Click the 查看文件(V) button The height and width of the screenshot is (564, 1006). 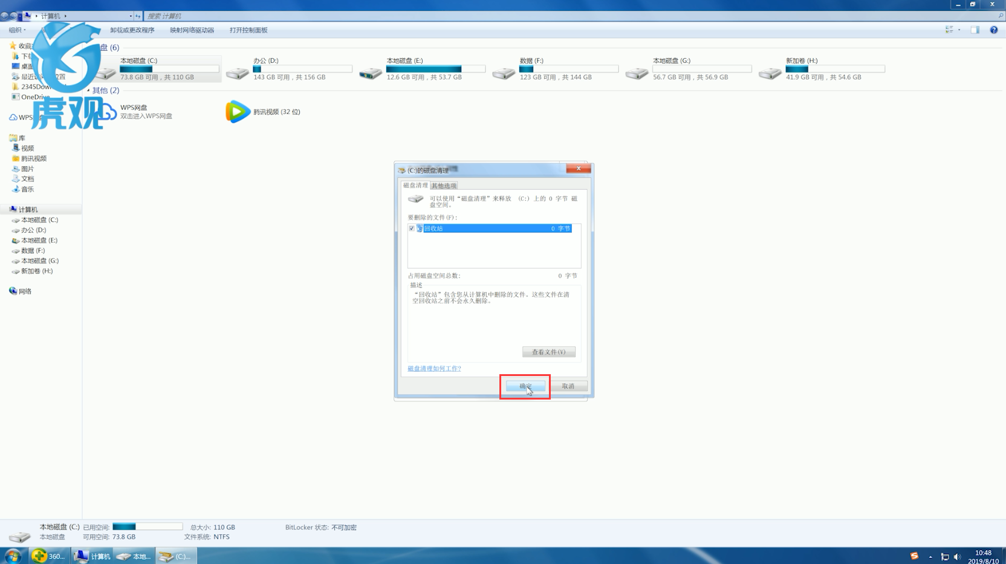coord(548,352)
